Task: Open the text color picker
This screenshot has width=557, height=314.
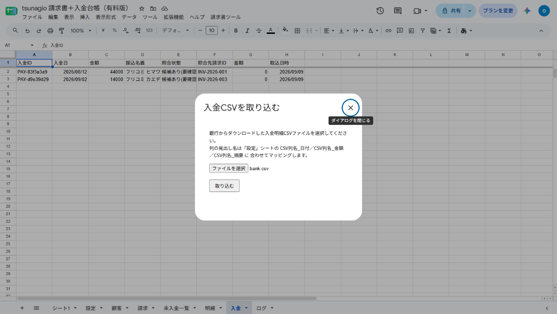Action: pyautogui.click(x=271, y=31)
